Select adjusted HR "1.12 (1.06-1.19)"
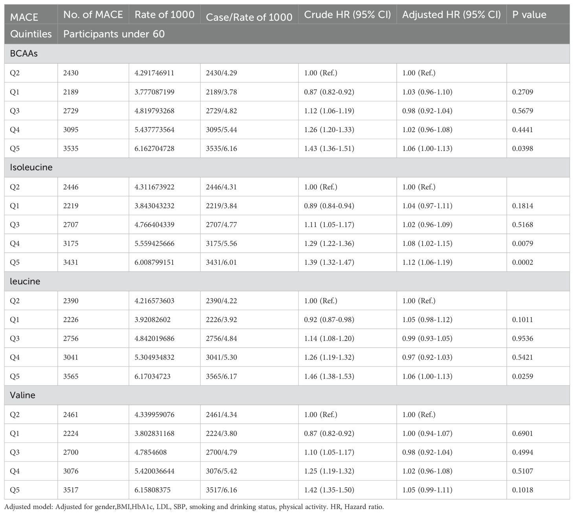This screenshot has width=574, height=515. coord(427,262)
